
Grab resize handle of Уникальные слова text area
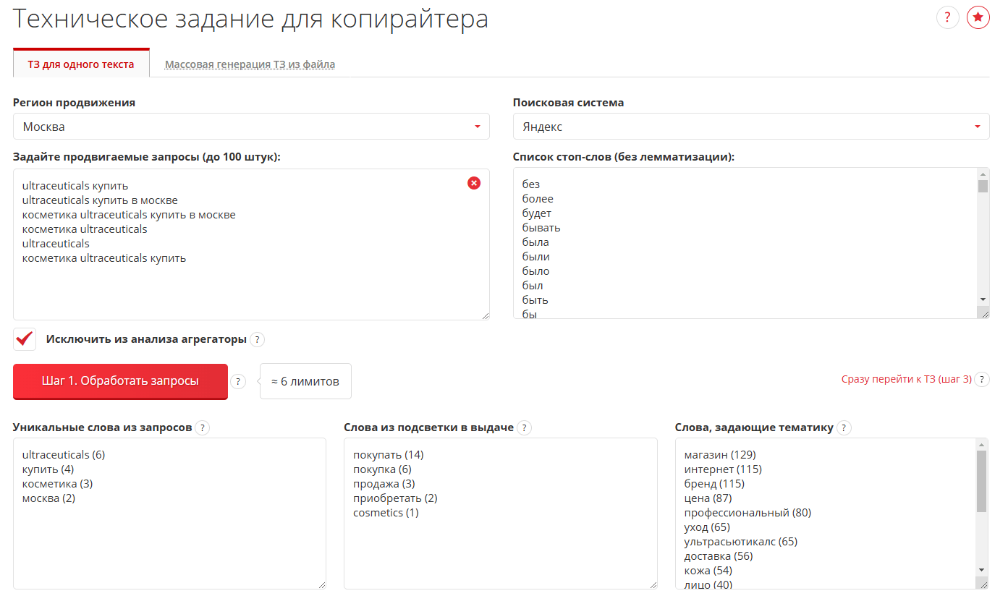pyautogui.click(x=321, y=584)
